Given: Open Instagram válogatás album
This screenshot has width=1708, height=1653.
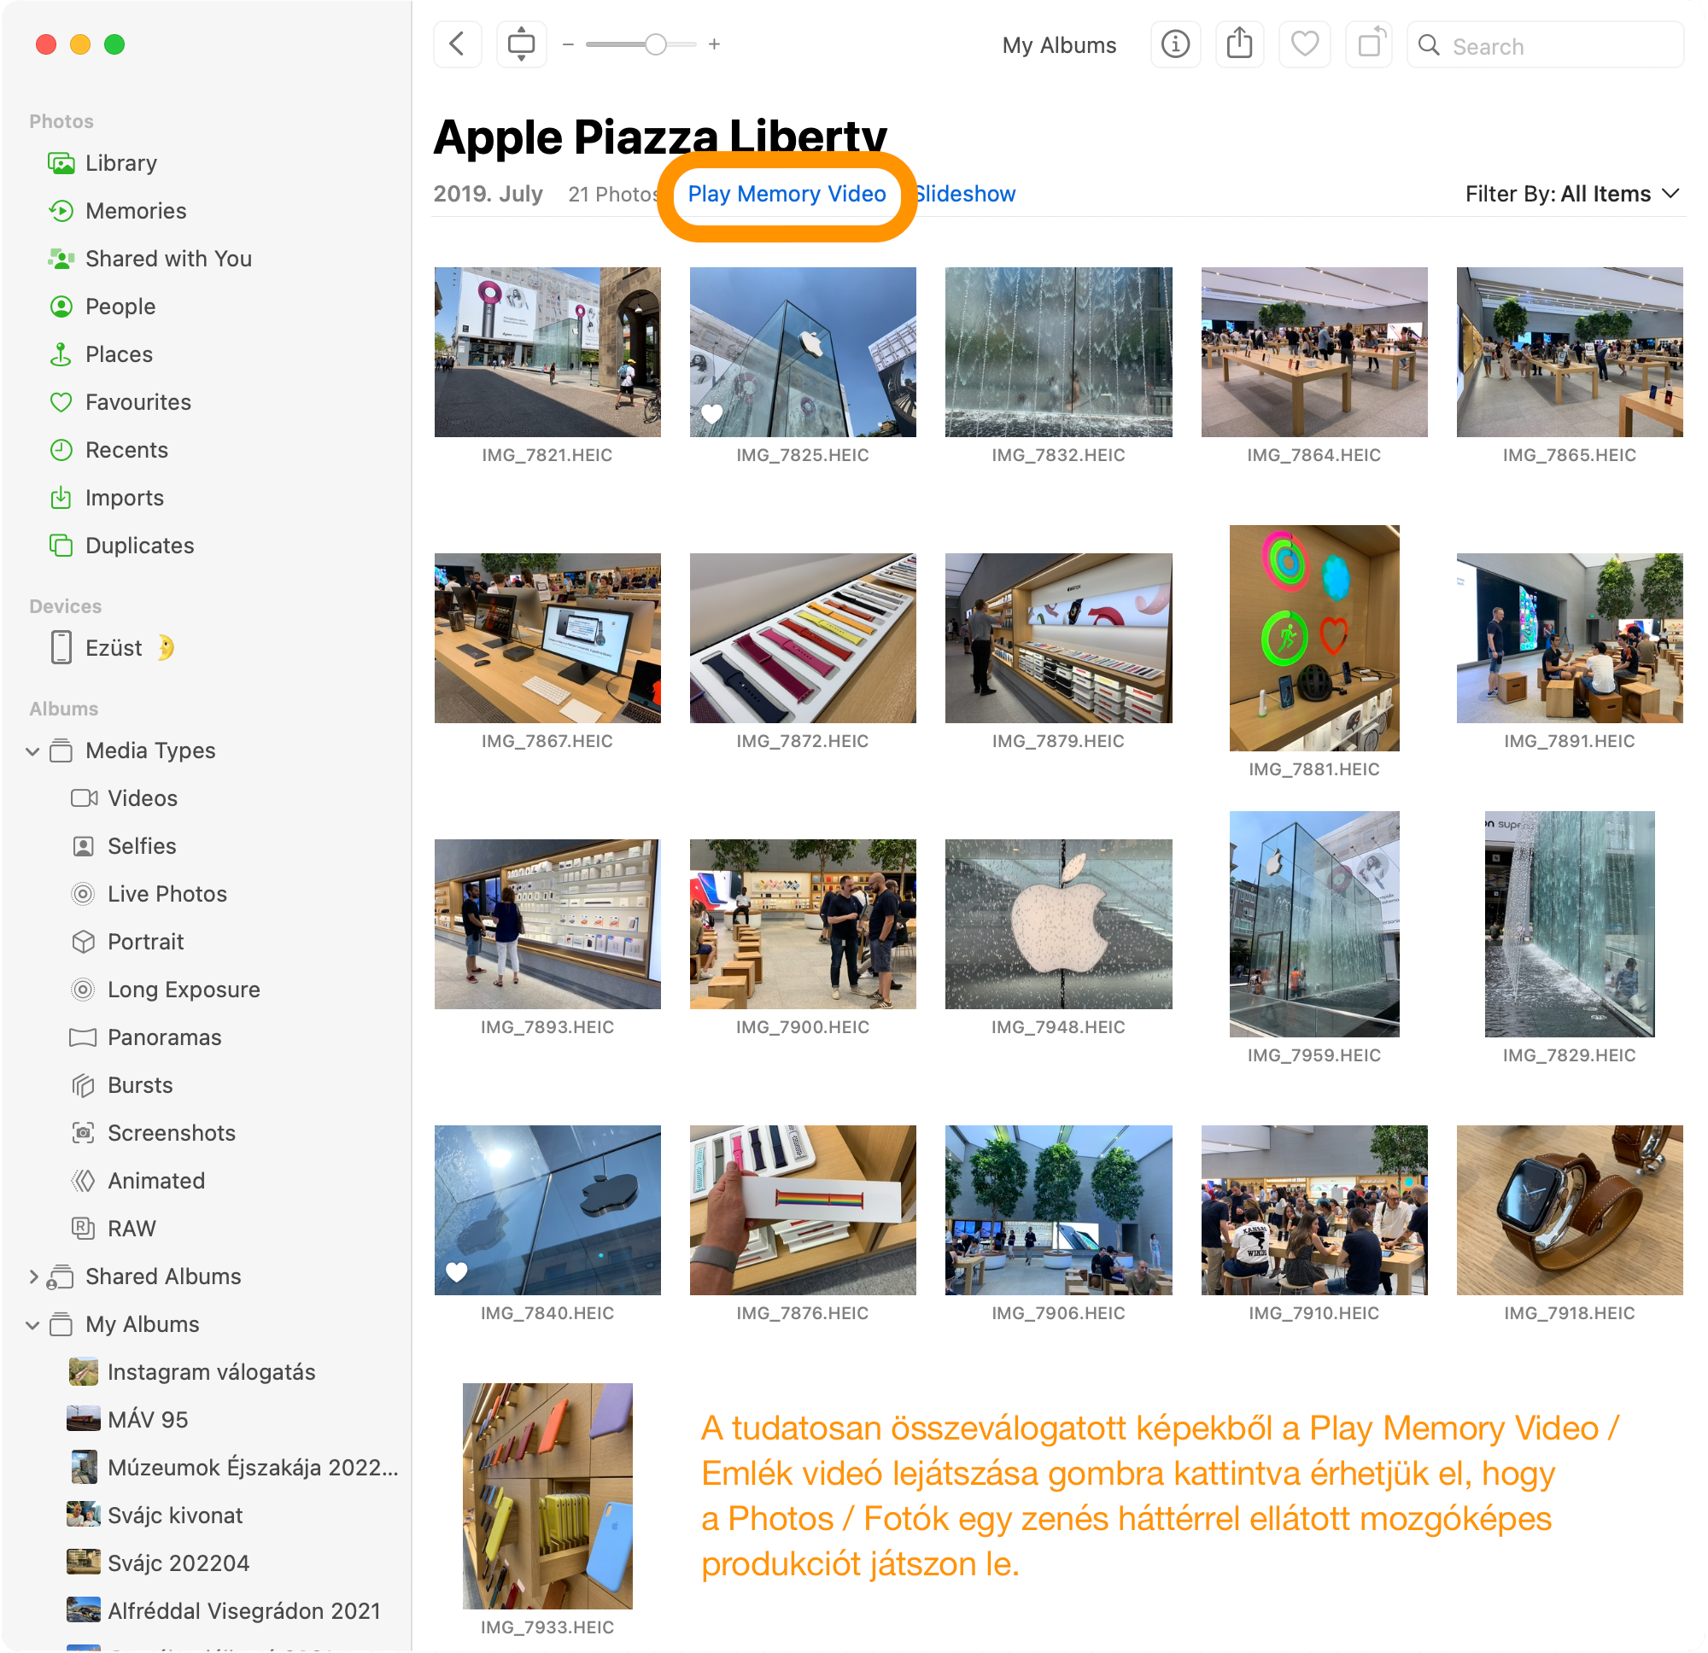Looking at the screenshot, I should (x=209, y=1373).
